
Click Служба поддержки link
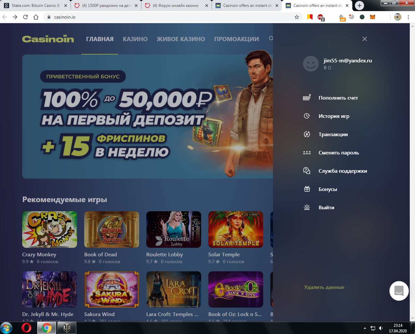(x=343, y=171)
